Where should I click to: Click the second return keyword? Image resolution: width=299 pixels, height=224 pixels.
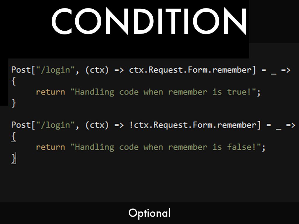[x=51, y=147]
